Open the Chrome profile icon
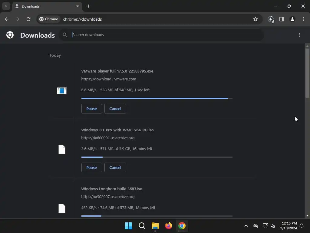 point(292,19)
